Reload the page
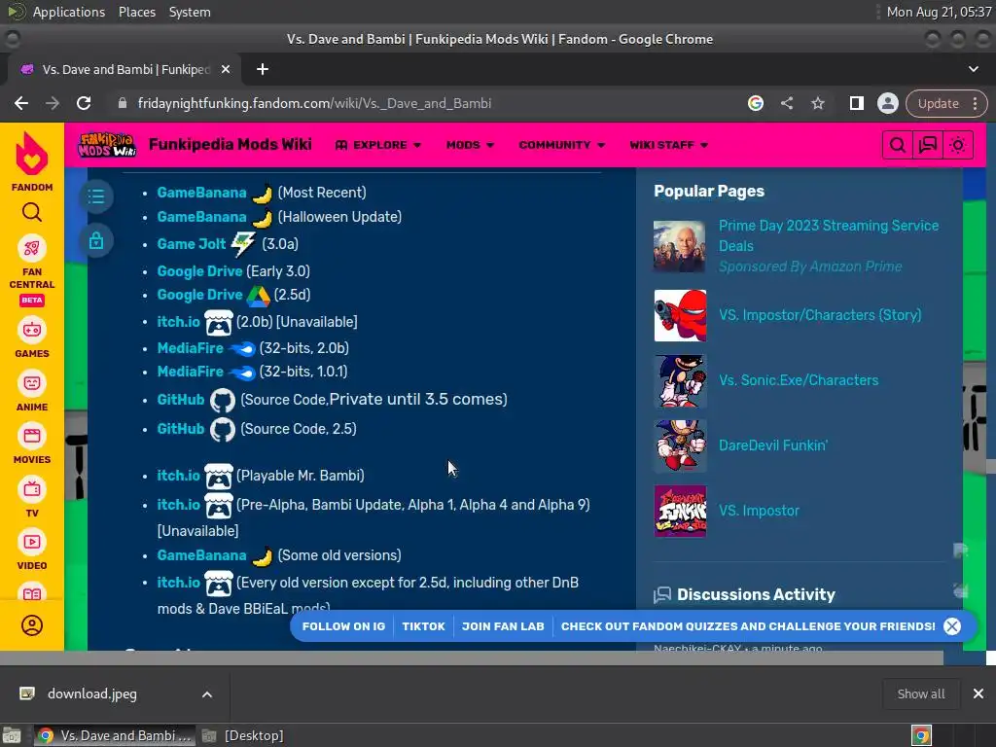Screen dimensions: 996x747 tap(84, 103)
